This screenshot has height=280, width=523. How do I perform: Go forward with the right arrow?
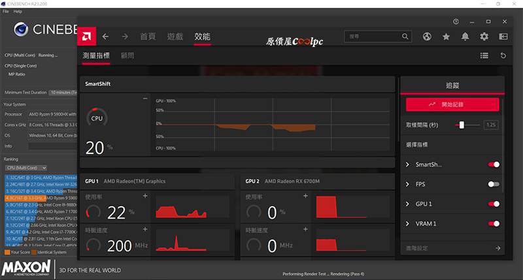pos(125,37)
